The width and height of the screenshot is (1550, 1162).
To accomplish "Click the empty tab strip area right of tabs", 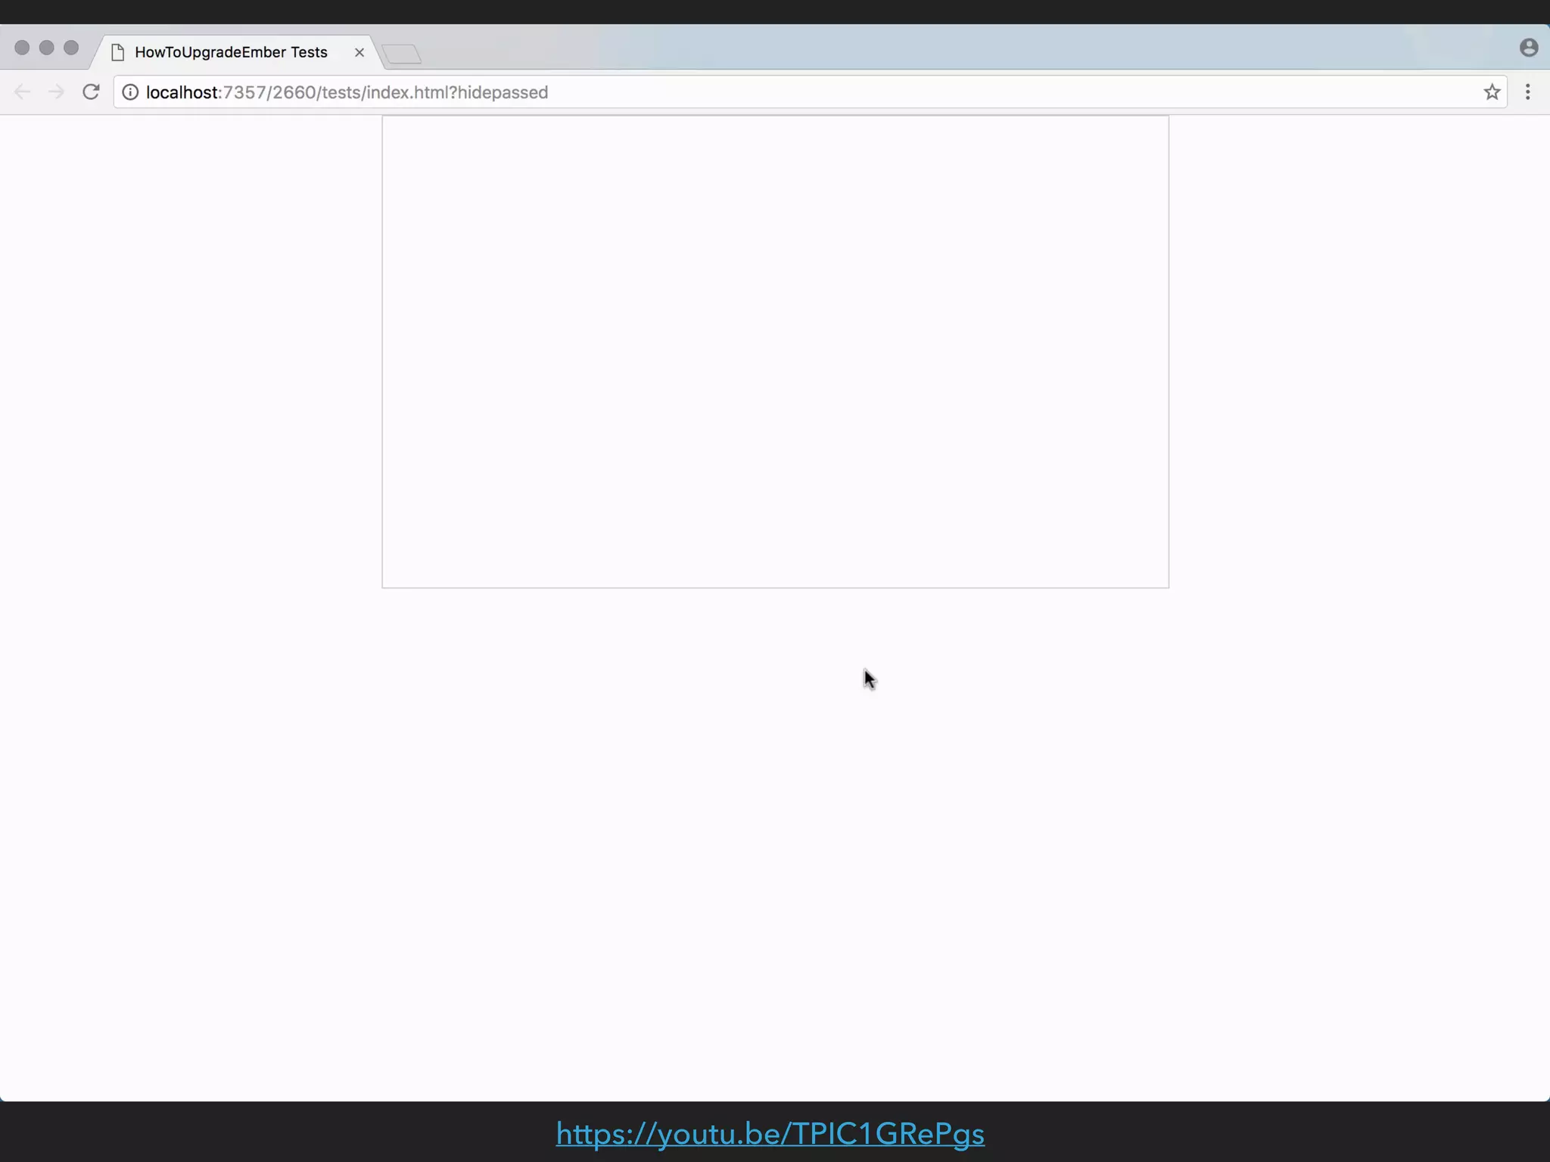I will pos(908,48).
